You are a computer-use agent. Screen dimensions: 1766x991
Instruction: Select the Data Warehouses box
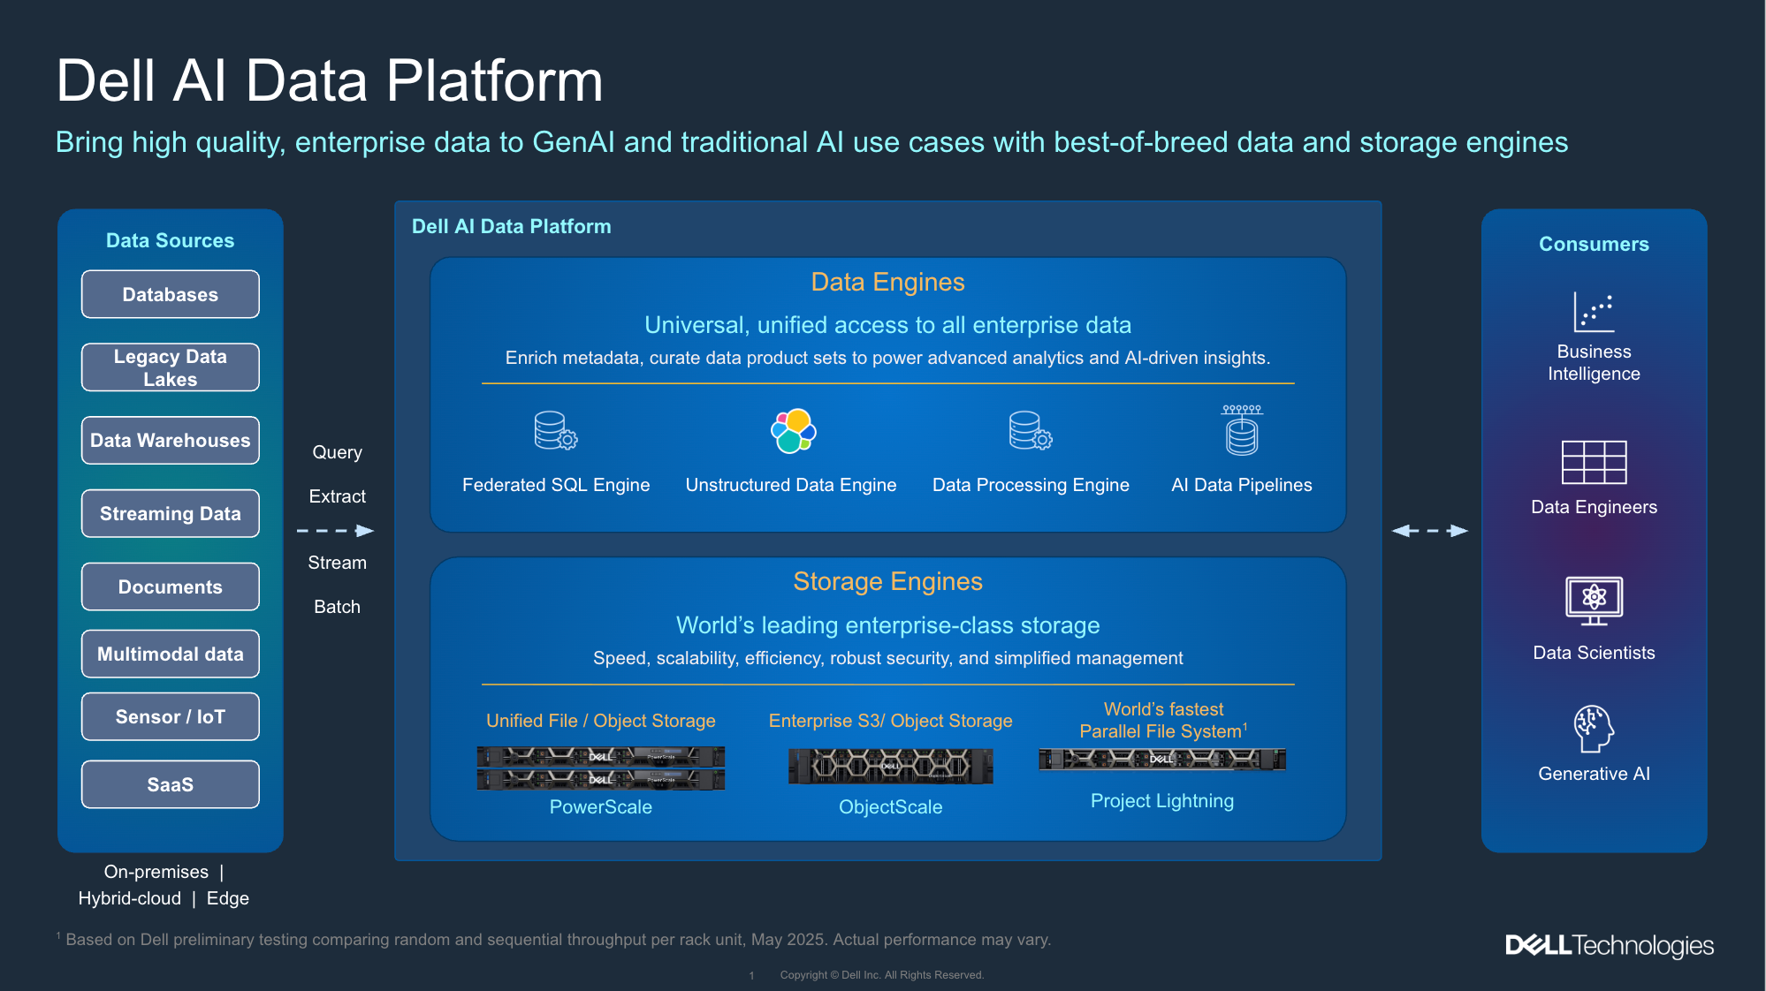pyautogui.click(x=171, y=441)
